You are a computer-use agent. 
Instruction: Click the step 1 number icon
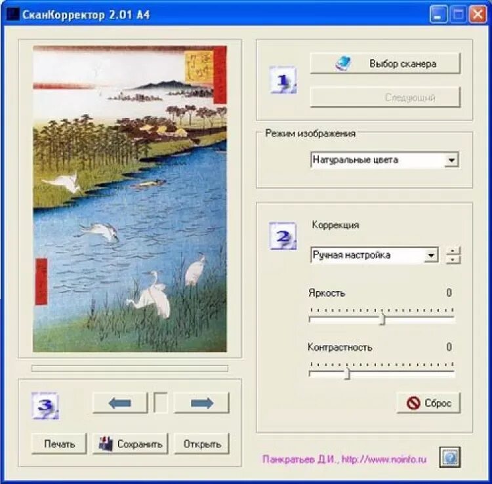(x=283, y=80)
